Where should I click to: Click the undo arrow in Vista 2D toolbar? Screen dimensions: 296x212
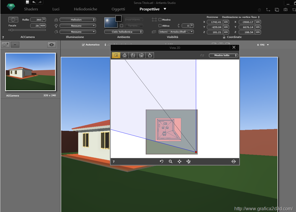162,162
